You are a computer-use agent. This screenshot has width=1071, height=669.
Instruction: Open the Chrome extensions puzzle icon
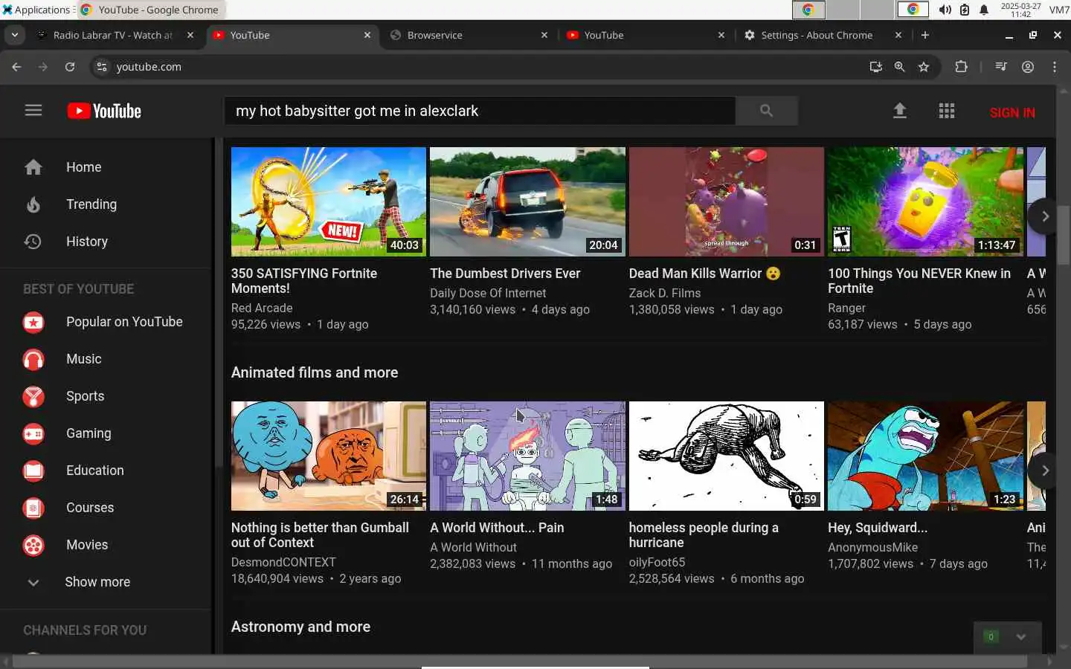tap(961, 67)
